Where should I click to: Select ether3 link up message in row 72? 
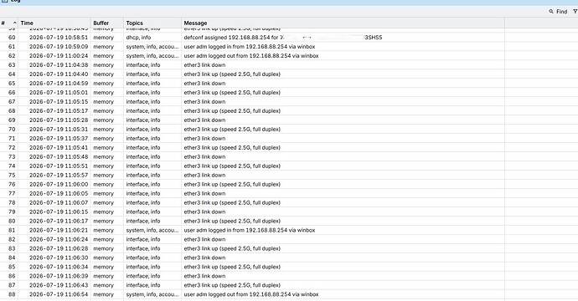click(x=232, y=147)
